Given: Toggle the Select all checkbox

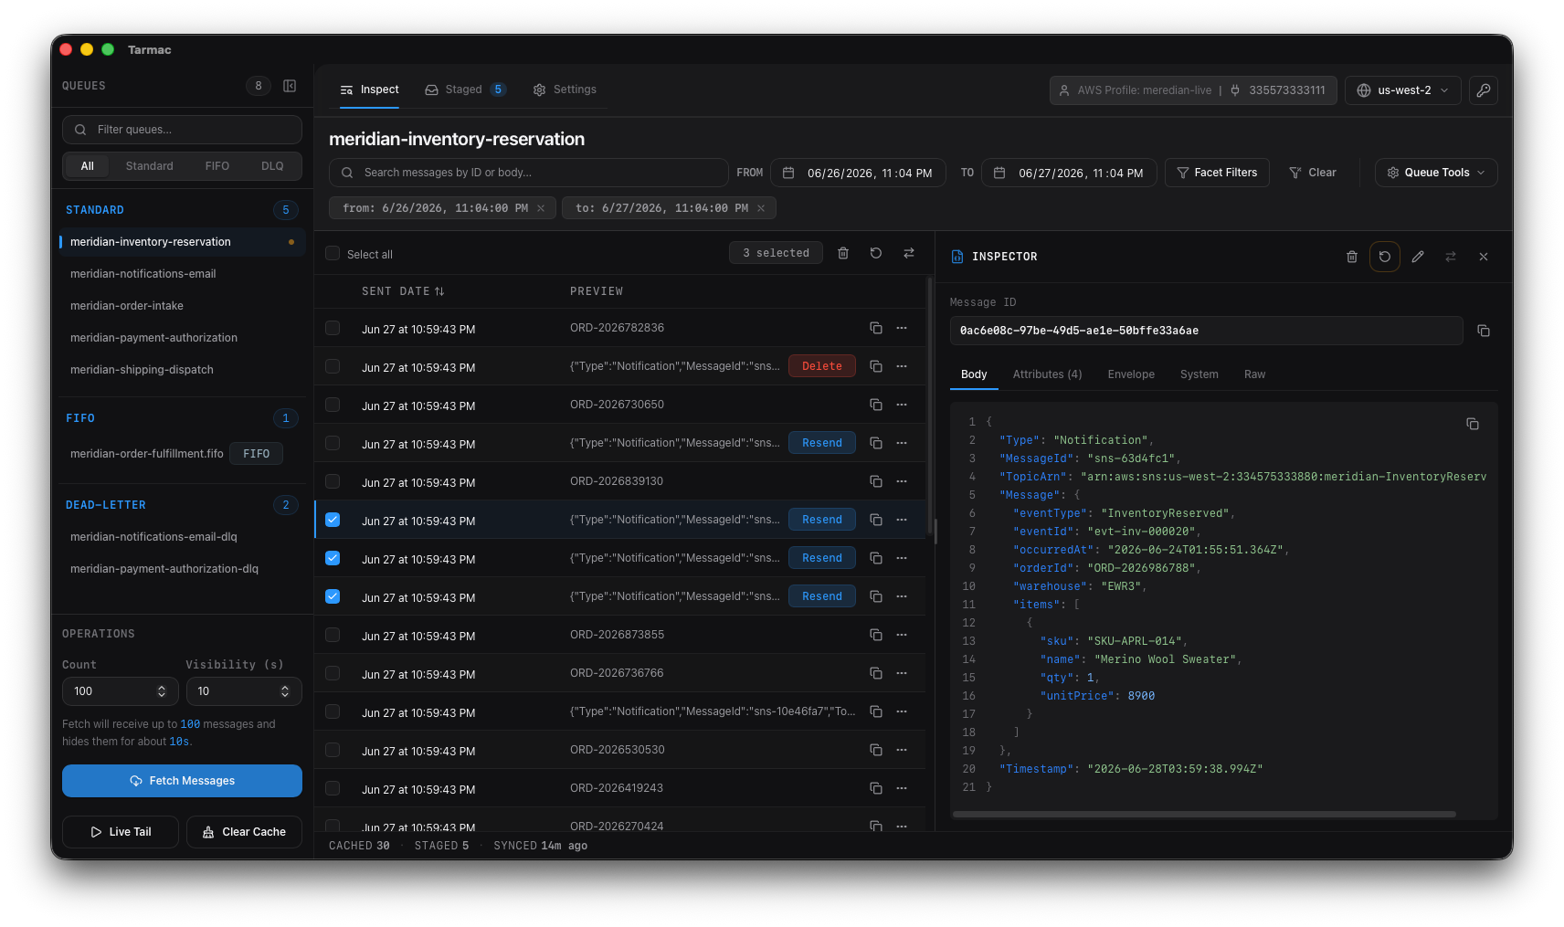Looking at the screenshot, I should point(333,254).
